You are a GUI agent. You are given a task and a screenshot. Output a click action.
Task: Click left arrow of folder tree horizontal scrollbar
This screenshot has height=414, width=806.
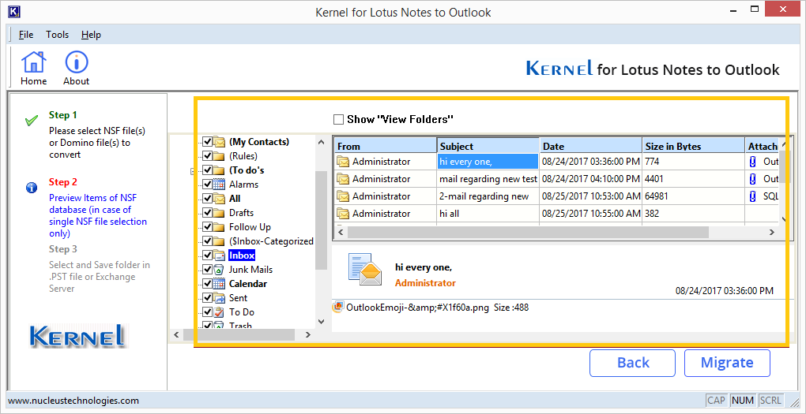(x=176, y=335)
